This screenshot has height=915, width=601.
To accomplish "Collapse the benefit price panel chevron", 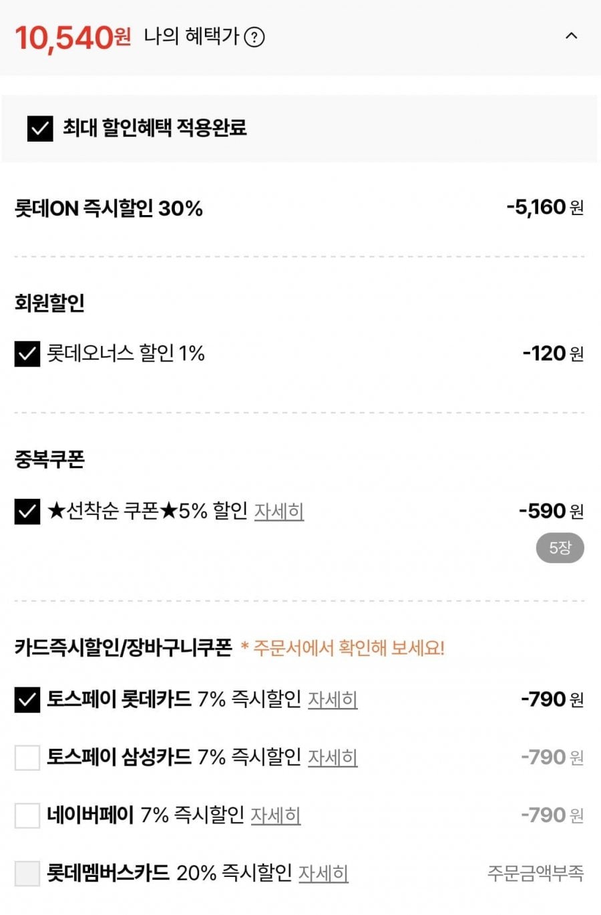I will [x=572, y=36].
